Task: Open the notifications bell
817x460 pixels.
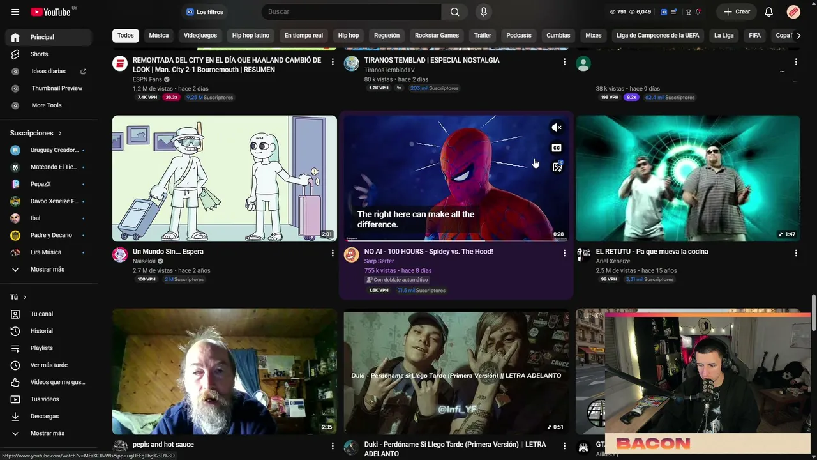Action: tap(769, 12)
